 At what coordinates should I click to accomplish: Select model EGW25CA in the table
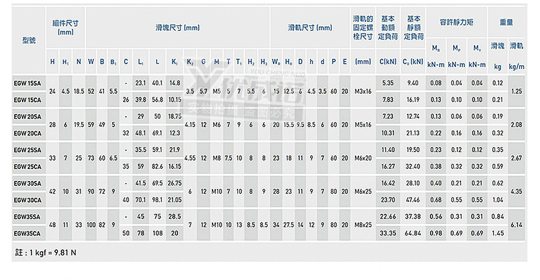pos(27,166)
